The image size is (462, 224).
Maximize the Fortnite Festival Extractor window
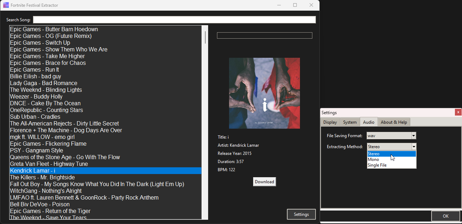point(295,5)
